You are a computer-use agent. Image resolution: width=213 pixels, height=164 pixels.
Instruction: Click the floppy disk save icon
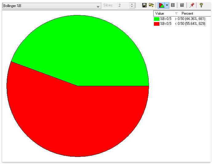point(144,5)
